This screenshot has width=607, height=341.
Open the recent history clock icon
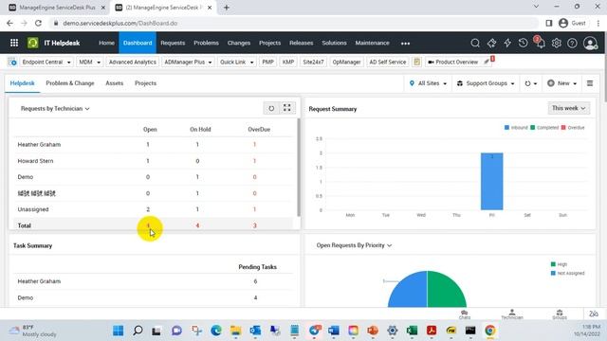[x=523, y=43]
